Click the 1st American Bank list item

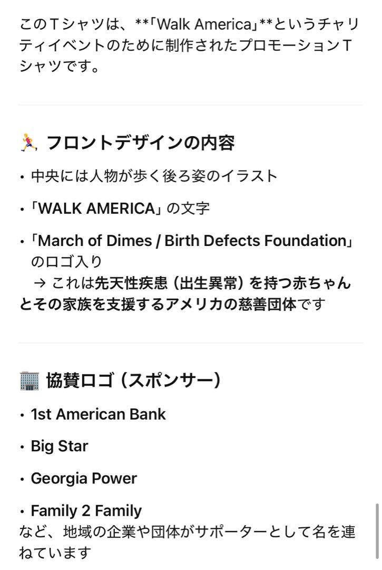tap(98, 414)
